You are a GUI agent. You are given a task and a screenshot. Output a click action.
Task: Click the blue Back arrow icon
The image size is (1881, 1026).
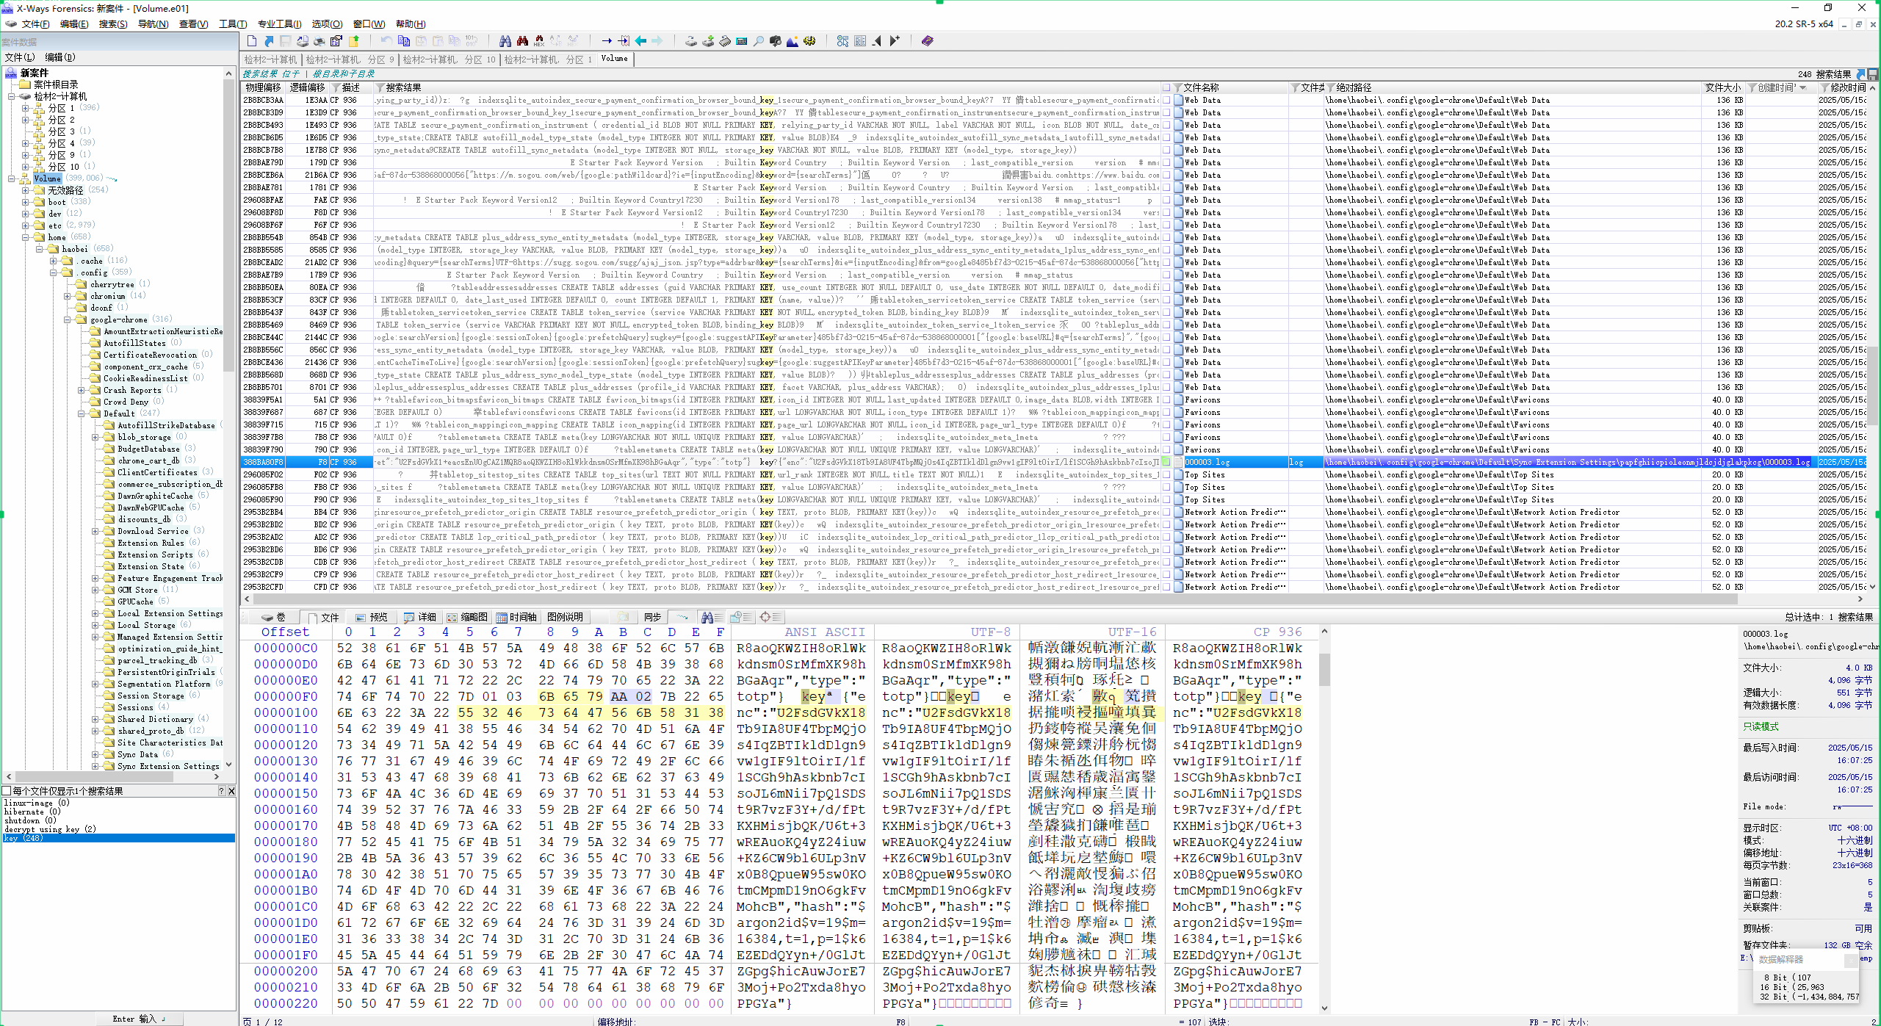click(640, 41)
